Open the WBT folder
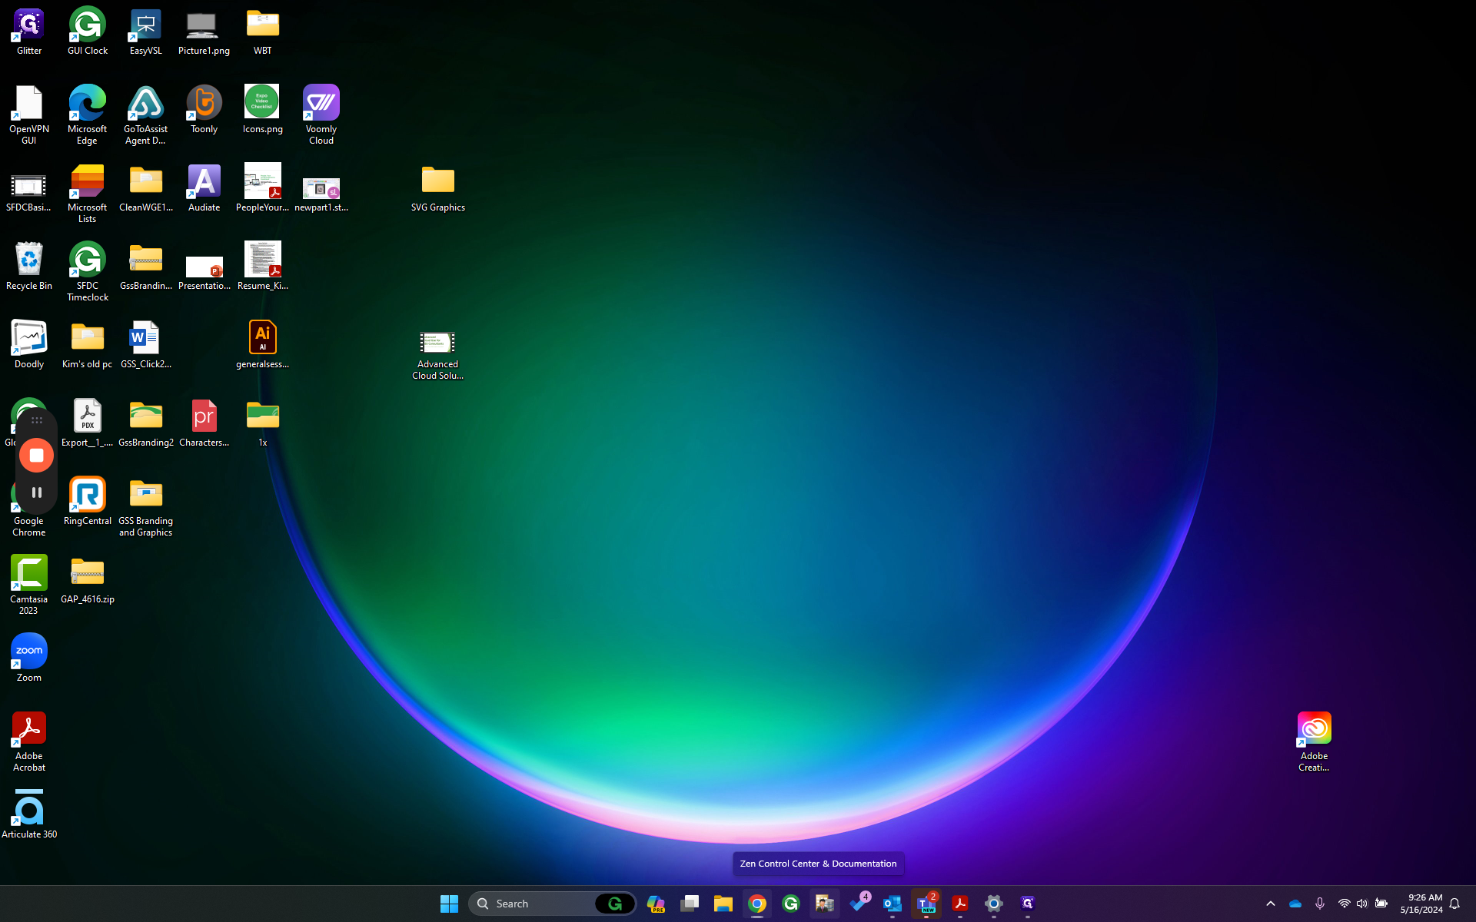This screenshot has width=1476, height=922. coord(263,32)
